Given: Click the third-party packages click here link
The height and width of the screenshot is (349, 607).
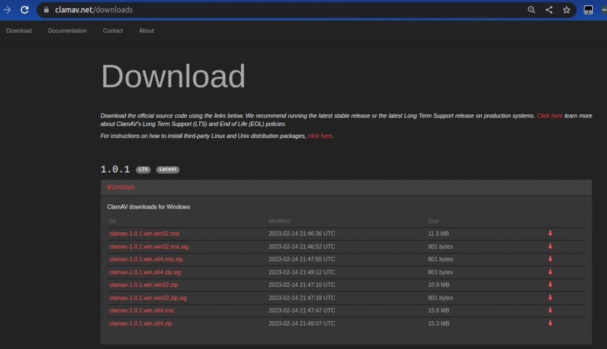Looking at the screenshot, I should 320,136.
